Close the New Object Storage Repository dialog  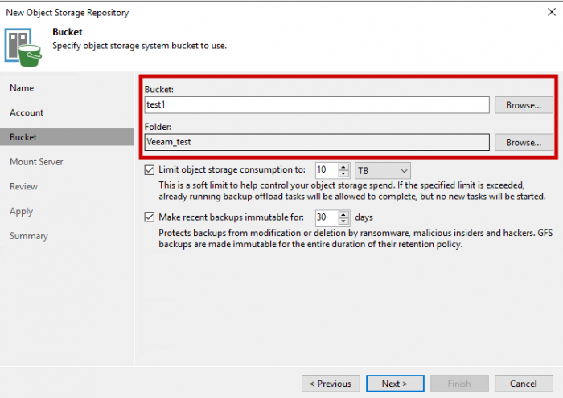[x=552, y=12]
